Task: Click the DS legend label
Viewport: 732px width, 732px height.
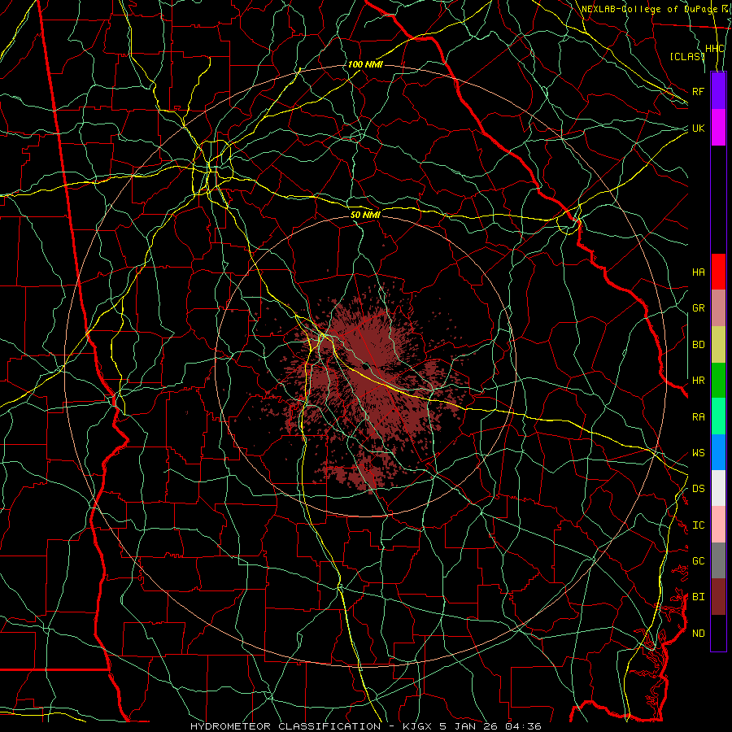Action: coord(698,489)
